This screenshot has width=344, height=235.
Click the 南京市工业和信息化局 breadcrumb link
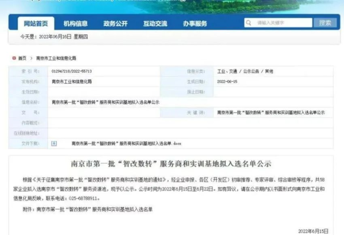(56, 58)
